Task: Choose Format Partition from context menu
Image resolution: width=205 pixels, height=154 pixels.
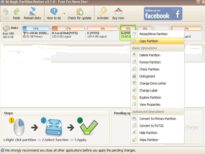Action: pyautogui.click(x=158, y=62)
